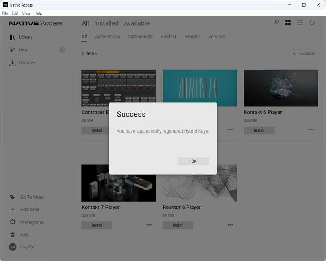Click the SN user avatar icon
The height and width of the screenshot is (261, 326).
pyautogui.click(x=13, y=247)
